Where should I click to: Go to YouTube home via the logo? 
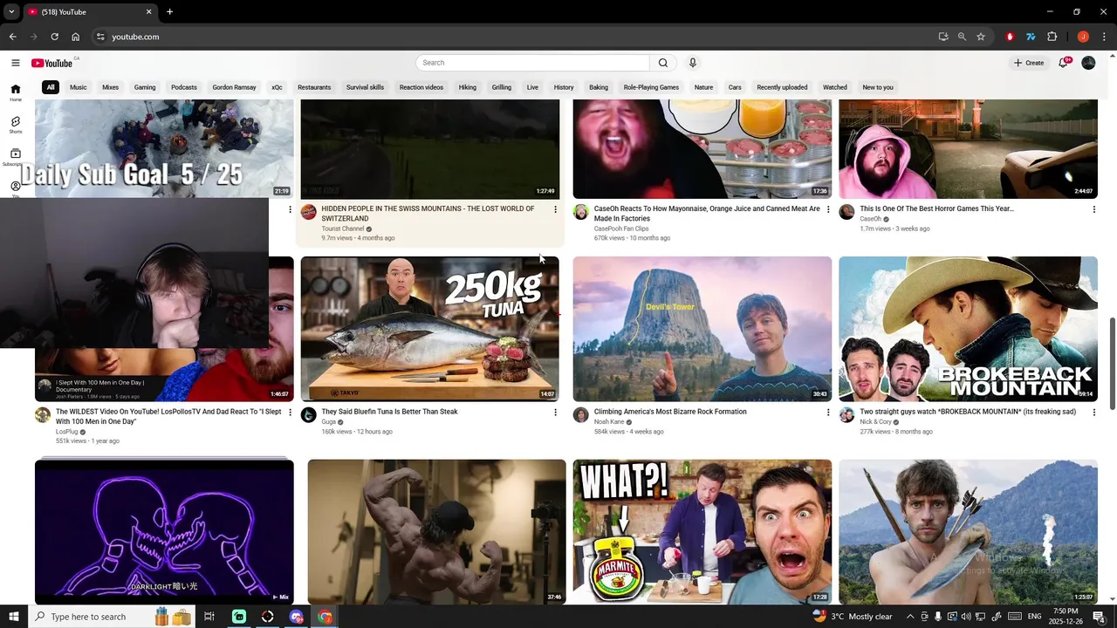point(52,63)
